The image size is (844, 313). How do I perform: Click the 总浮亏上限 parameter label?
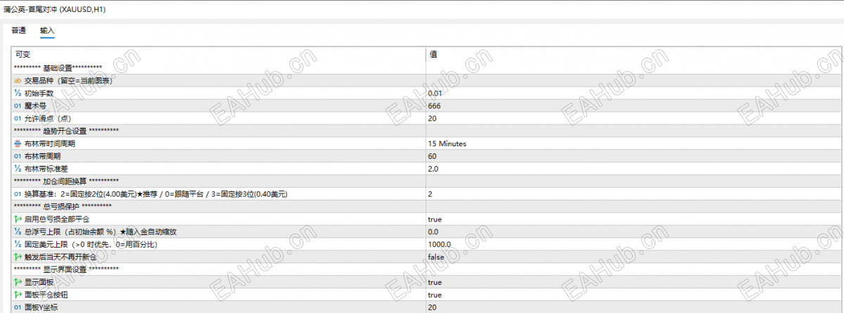(100, 232)
